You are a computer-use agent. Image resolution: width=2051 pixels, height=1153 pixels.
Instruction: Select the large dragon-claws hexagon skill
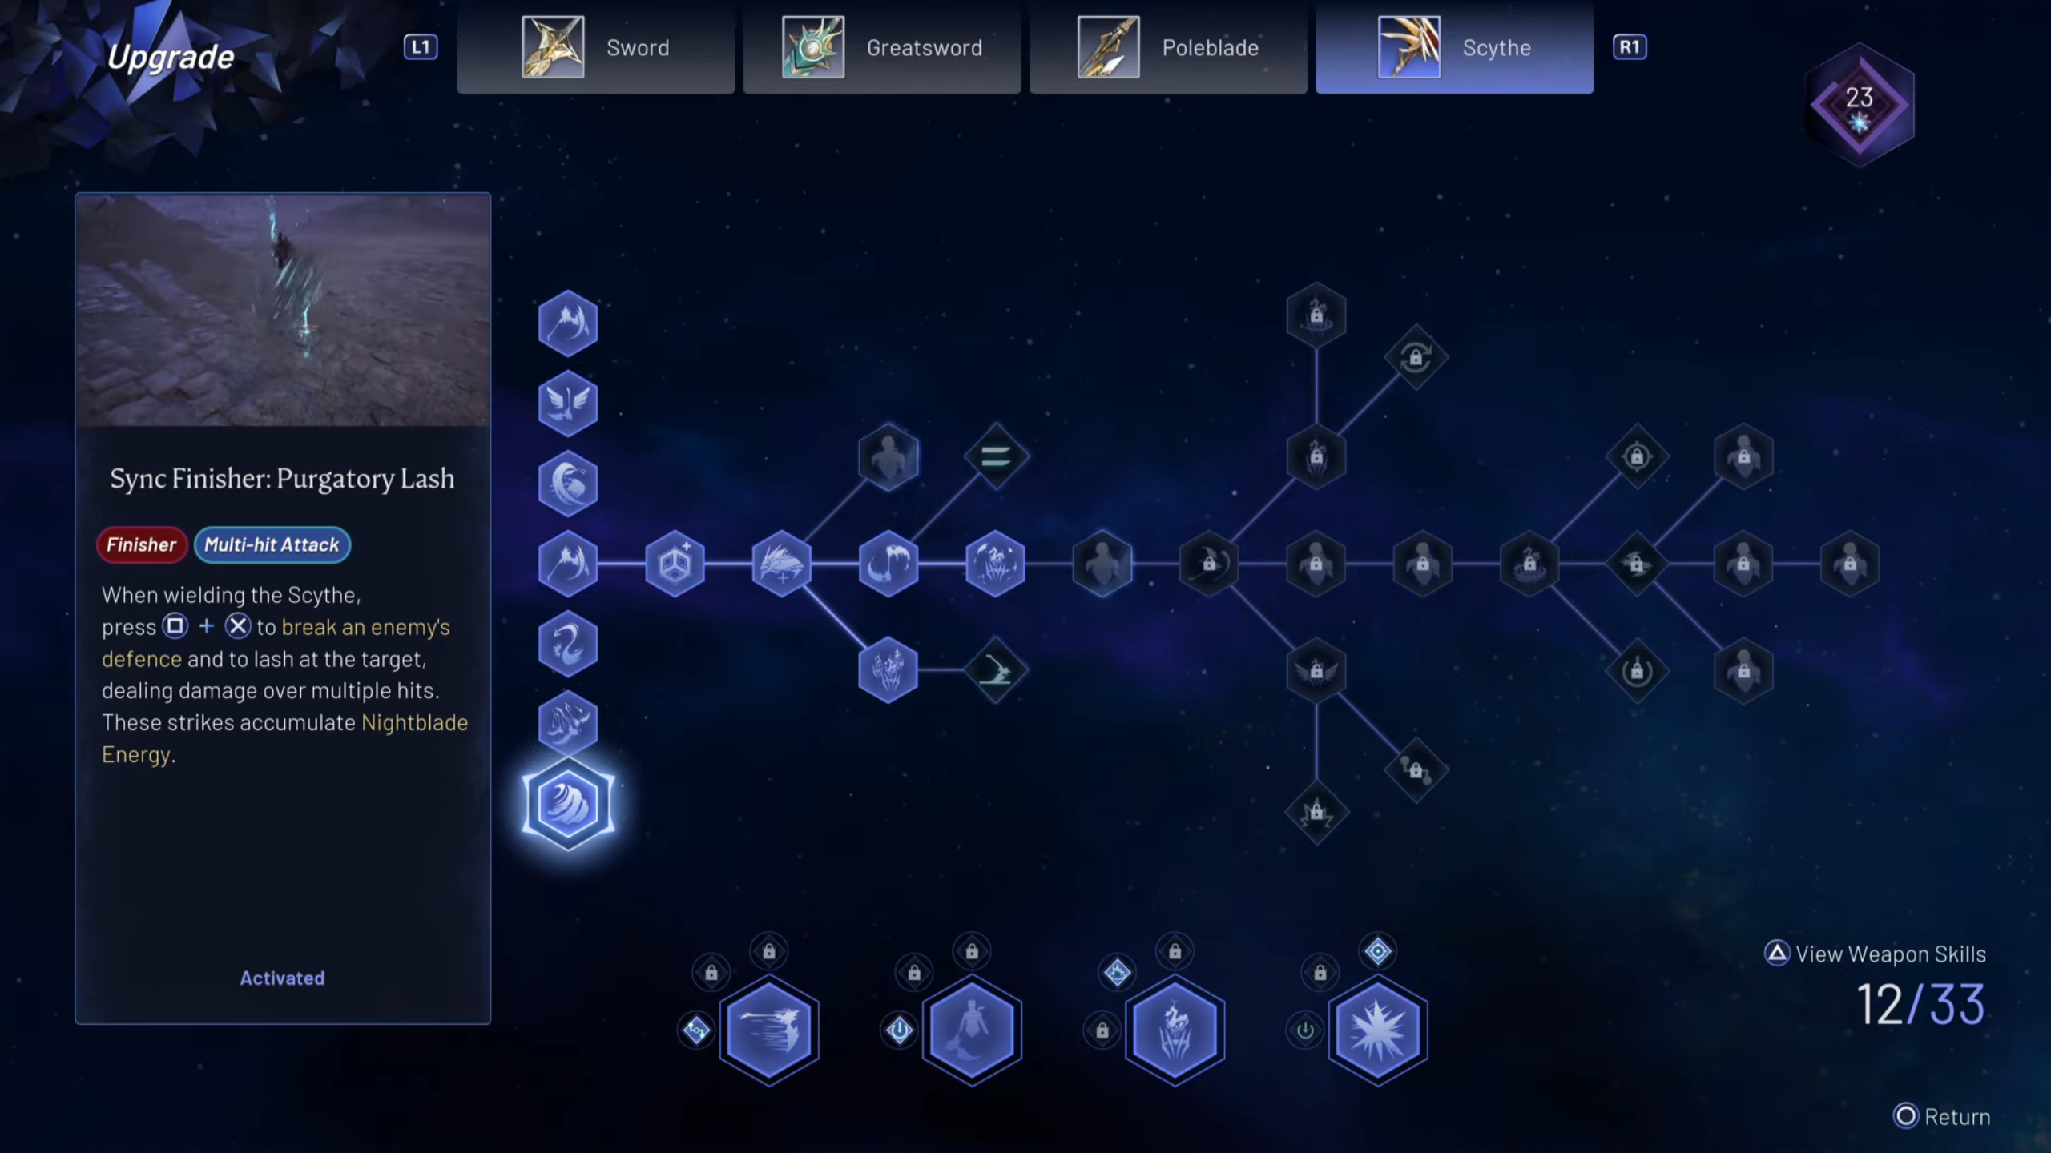coord(1175,1030)
